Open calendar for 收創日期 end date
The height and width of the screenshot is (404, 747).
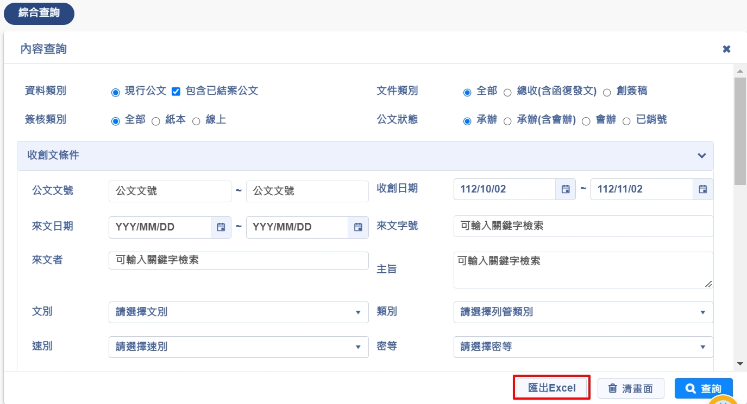tap(703, 189)
